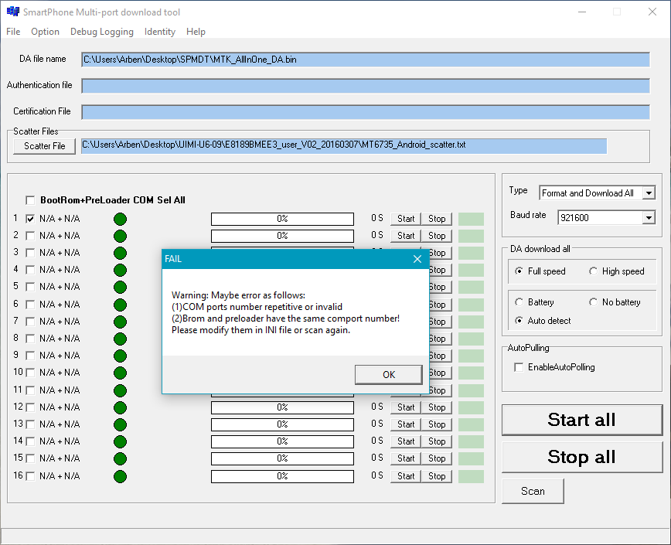Check the port 7 checkbox
This screenshot has width=671, height=545.
pos(30,322)
